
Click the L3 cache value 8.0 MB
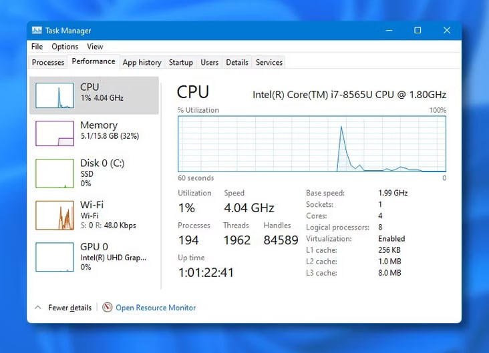(x=389, y=273)
